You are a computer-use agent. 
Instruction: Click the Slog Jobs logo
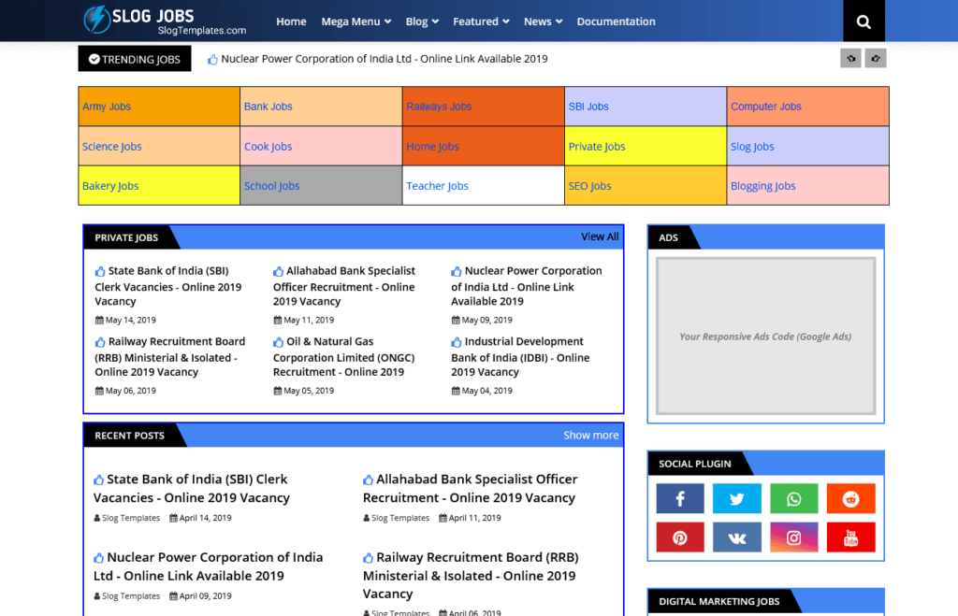150,21
